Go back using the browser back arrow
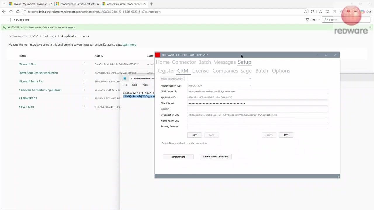 click(x=4, y=12)
